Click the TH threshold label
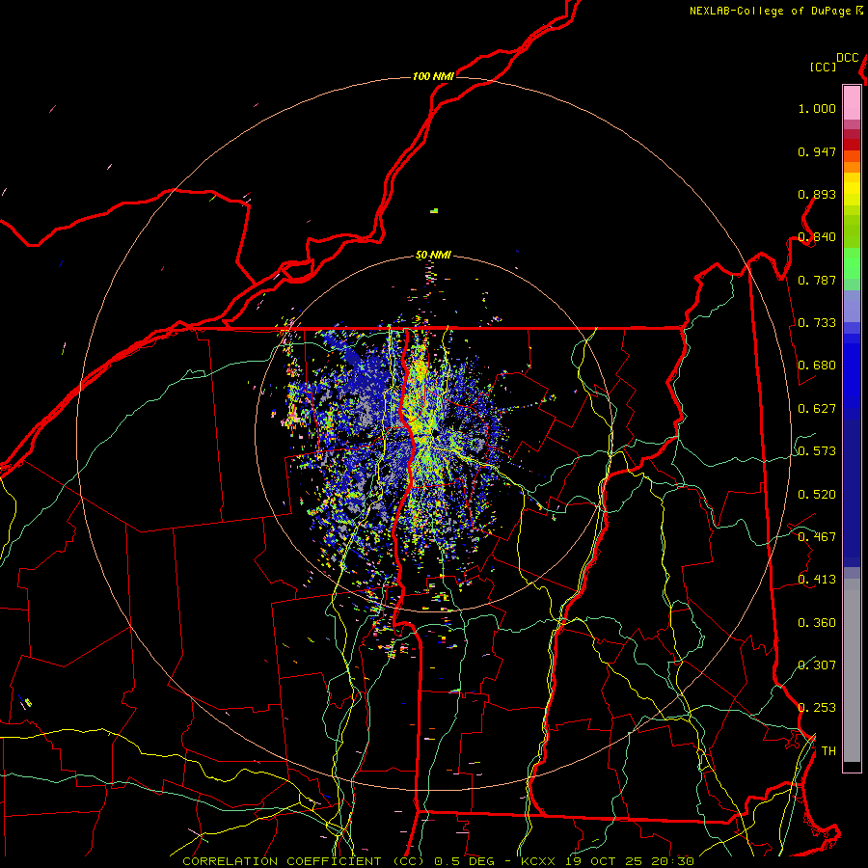868x868 pixels. [x=828, y=751]
